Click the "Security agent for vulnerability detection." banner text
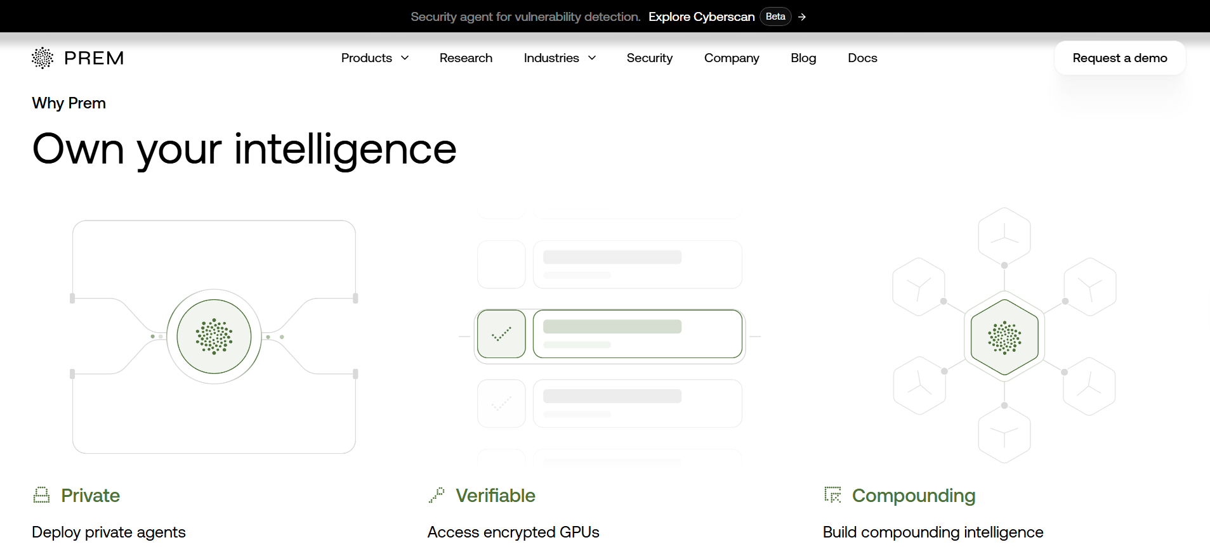This screenshot has width=1210, height=547. [x=525, y=17]
